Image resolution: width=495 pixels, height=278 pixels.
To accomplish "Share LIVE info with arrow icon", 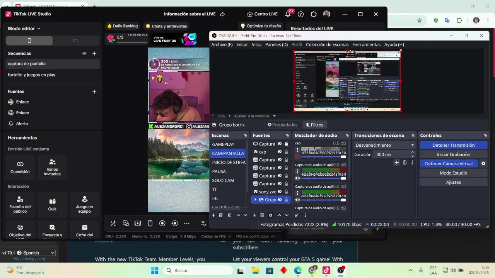I will coord(222,14).
